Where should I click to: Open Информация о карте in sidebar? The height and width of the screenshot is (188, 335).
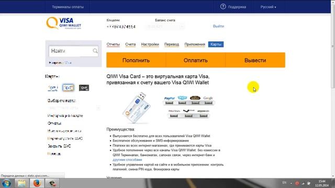65,116
